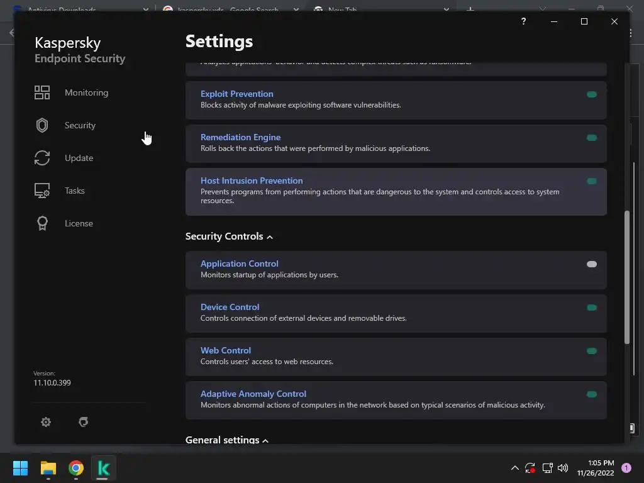
Task: Switch off the Web Control toggle
Action: tap(591, 351)
